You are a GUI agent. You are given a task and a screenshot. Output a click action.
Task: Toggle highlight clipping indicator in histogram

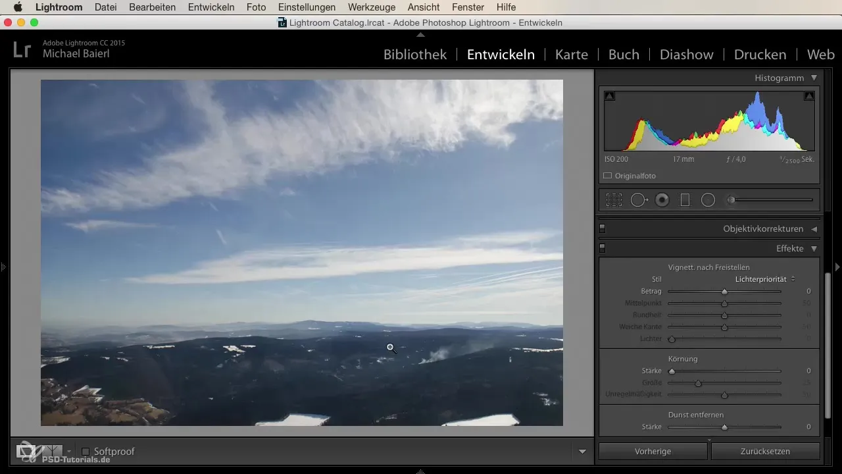[809, 96]
